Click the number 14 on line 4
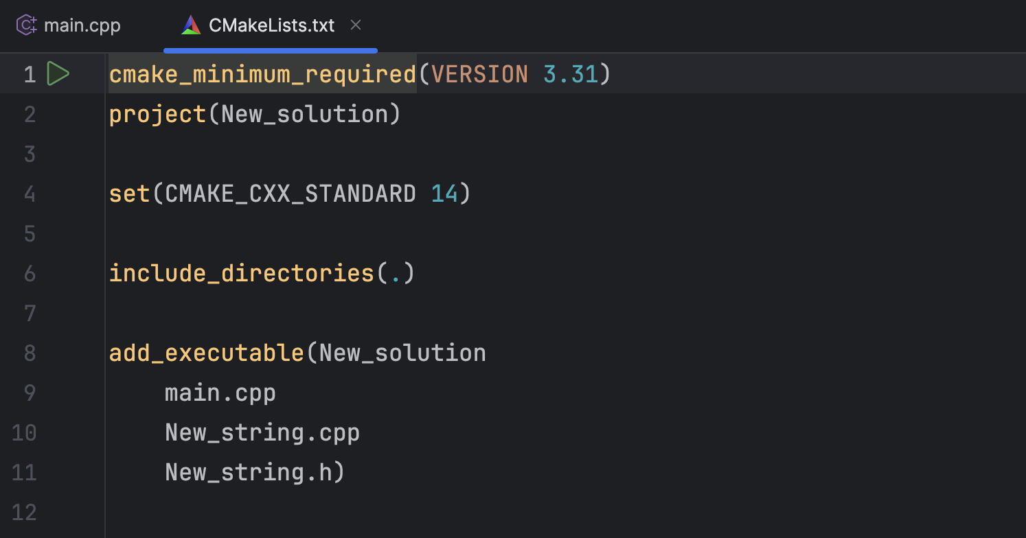This screenshot has height=538, width=1026. pos(445,194)
